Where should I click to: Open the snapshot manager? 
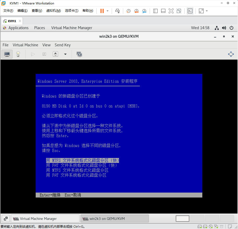pyautogui.click(x=144, y=11)
